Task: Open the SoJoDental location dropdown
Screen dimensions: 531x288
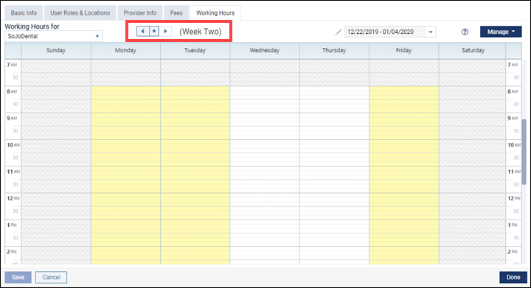Action: [54, 36]
